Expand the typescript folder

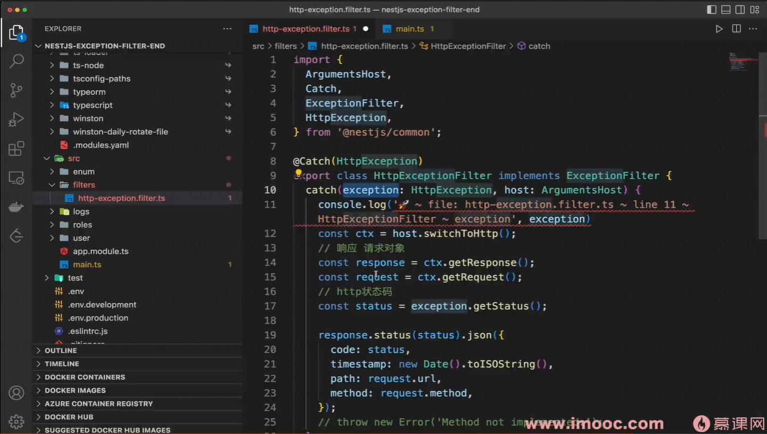(x=137, y=105)
